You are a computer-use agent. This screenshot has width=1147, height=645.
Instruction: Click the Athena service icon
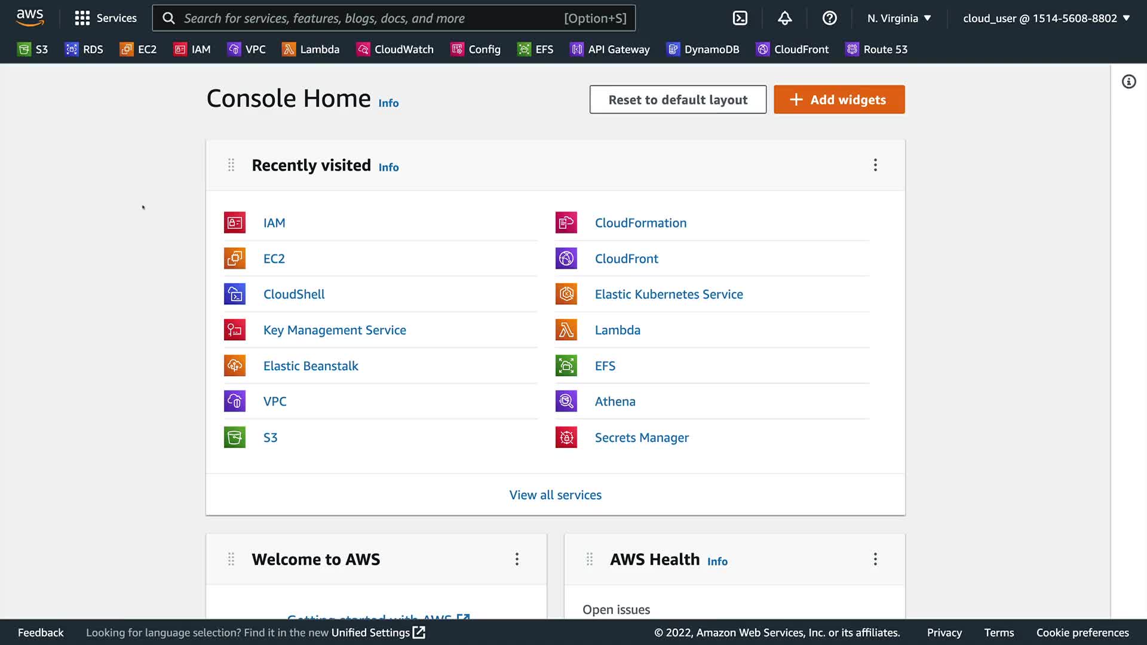pyautogui.click(x=566, y=401)
